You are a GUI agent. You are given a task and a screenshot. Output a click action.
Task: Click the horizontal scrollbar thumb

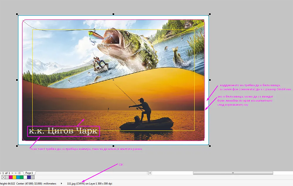[x=233, y=173]
